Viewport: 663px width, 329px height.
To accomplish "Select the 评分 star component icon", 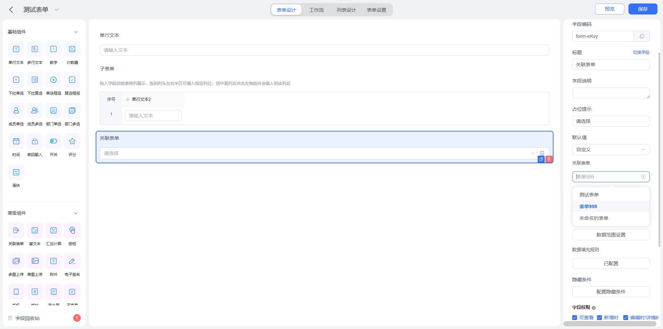I will tap(72, 141).
